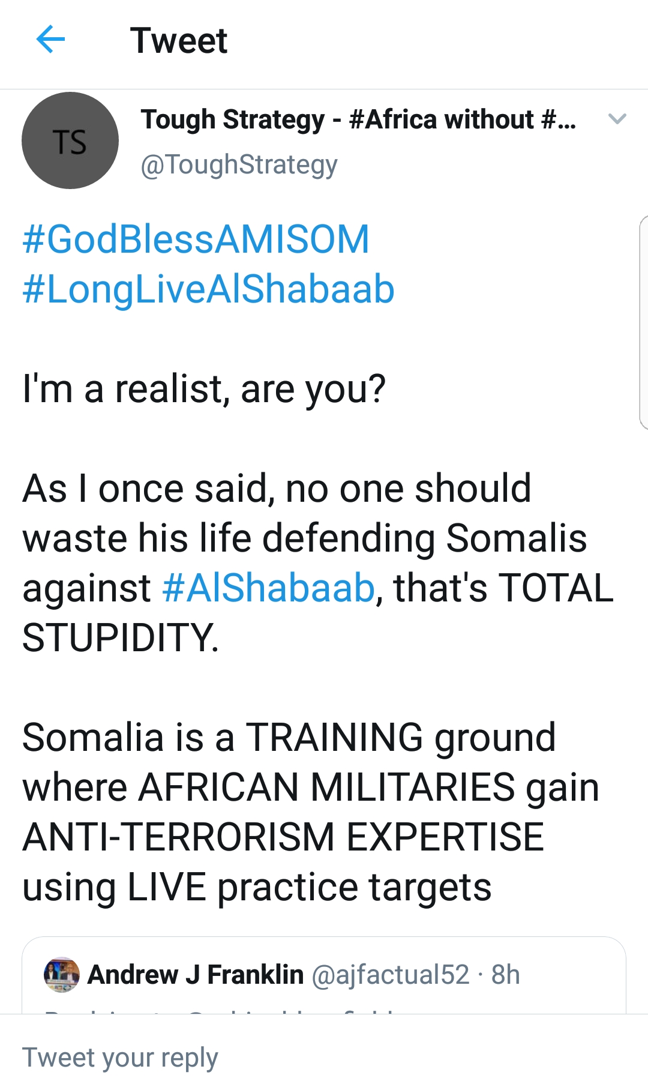Expand the tweet options chevron
648x1087 pixels.
[617, 119]
